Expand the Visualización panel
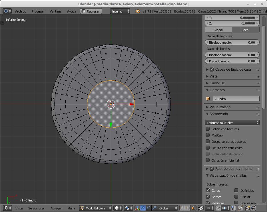The width and height of the screenshot is (267, 212). point(207,107)
